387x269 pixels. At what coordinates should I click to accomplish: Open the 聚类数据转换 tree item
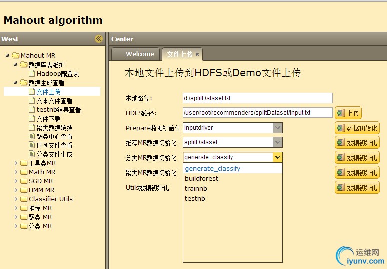54,127
